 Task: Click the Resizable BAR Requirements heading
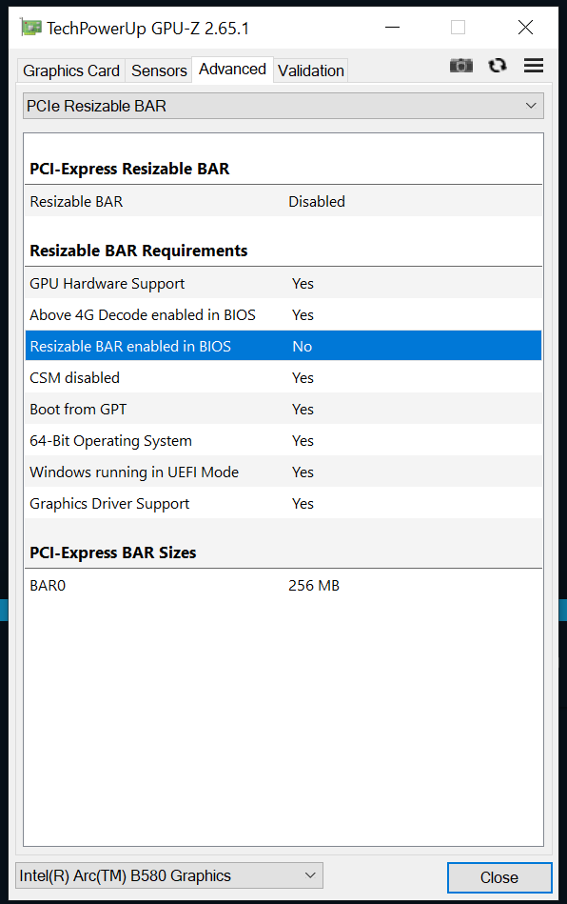(139, 251)
